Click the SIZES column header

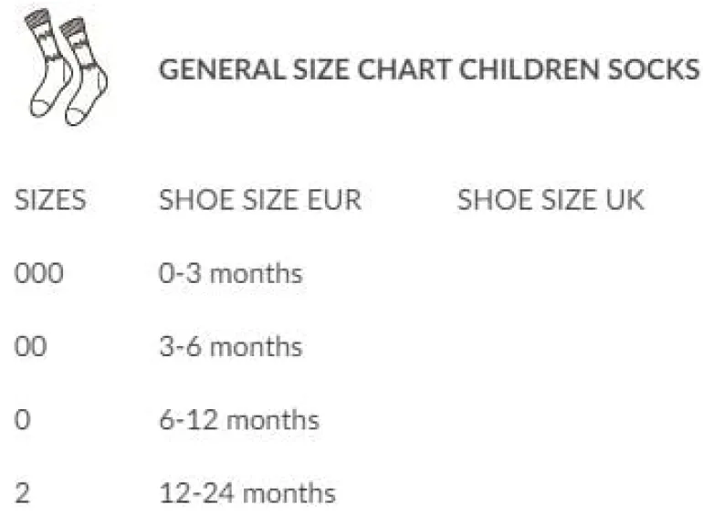[50, 200]
